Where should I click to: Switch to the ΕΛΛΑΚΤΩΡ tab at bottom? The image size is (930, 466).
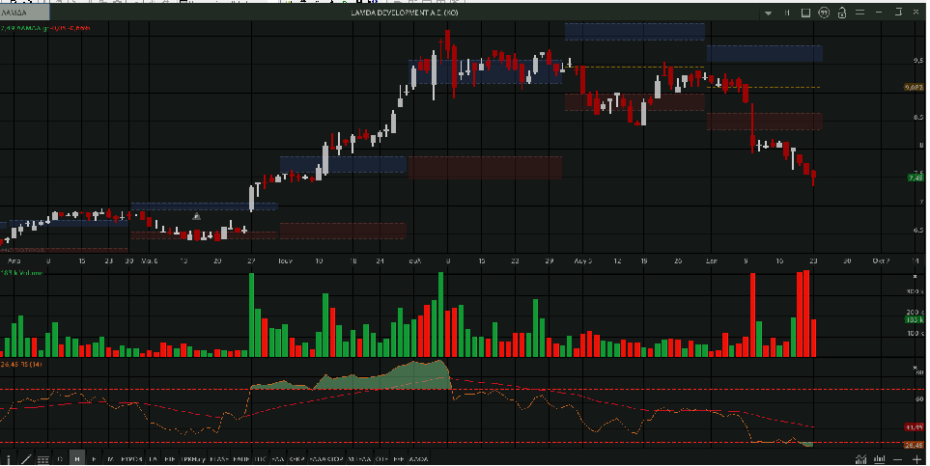coord(325,459)
